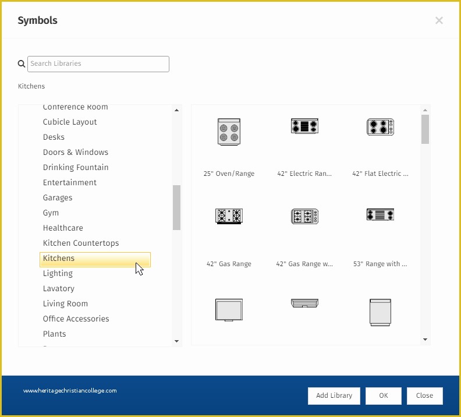Click the library list scroll-up arrow
Screen dimensions: 461x417
point(176,110)
